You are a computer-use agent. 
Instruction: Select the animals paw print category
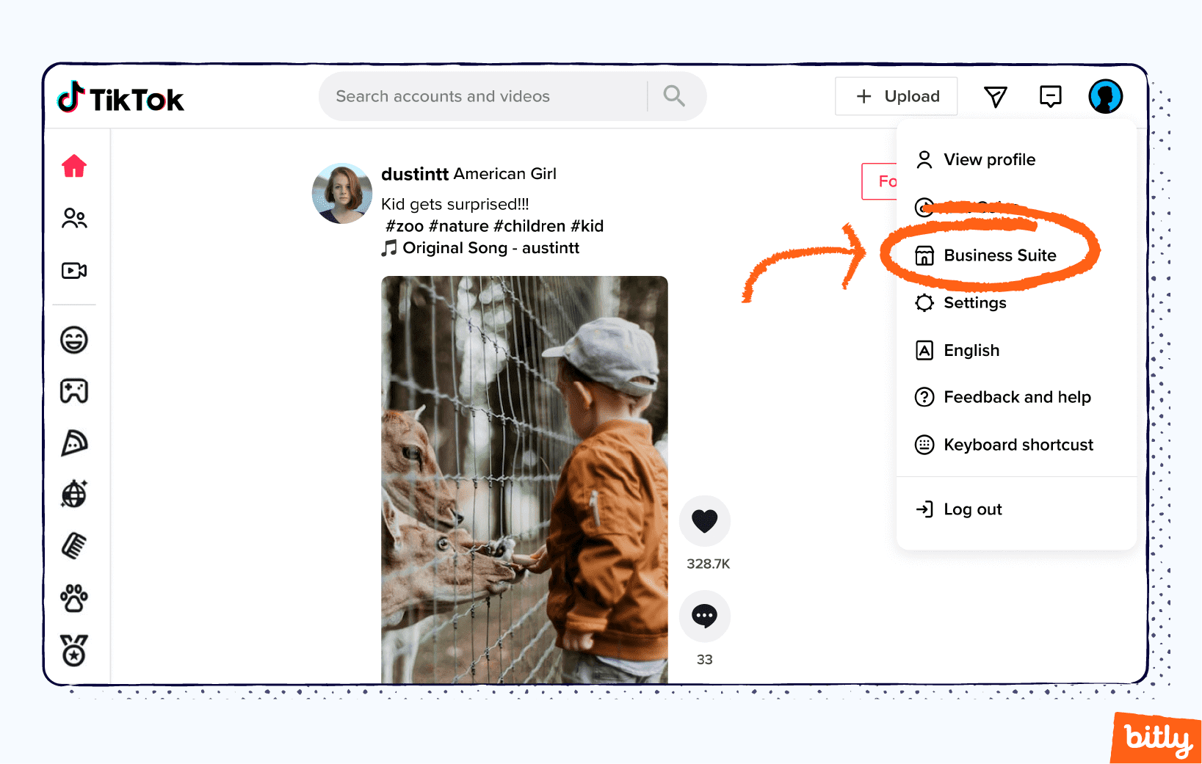74,598
